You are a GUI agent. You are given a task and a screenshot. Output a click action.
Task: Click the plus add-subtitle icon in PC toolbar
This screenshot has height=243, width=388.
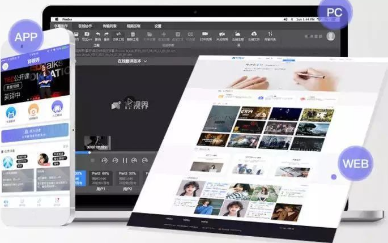(164, 34)
